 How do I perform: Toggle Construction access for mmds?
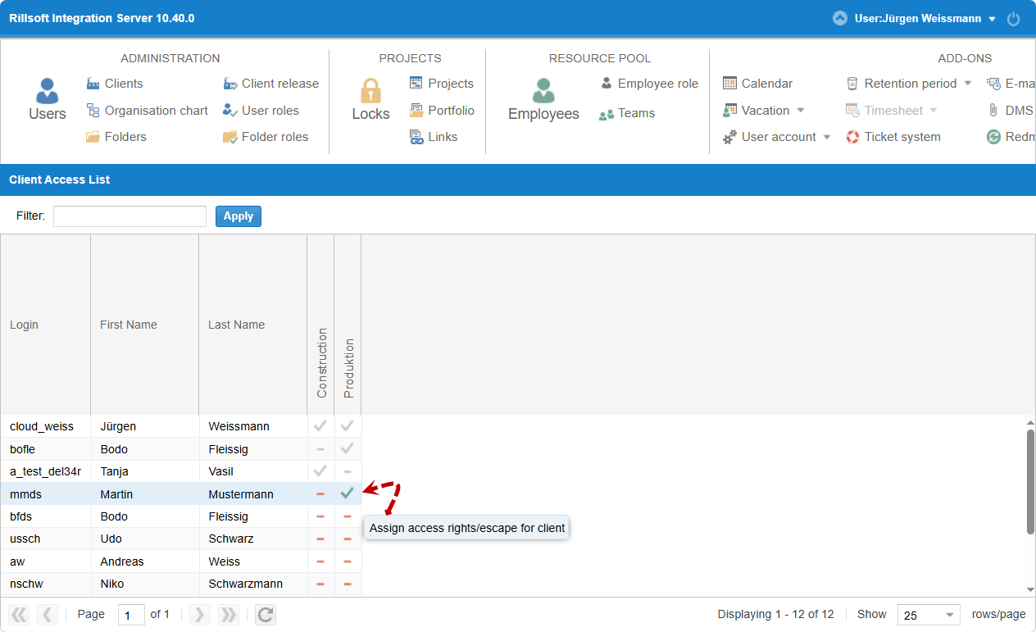pos(320,494)
